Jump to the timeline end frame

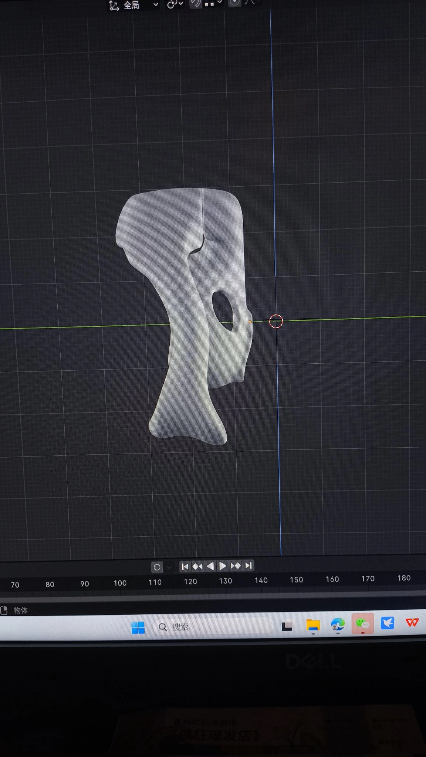tap(248, 566)
